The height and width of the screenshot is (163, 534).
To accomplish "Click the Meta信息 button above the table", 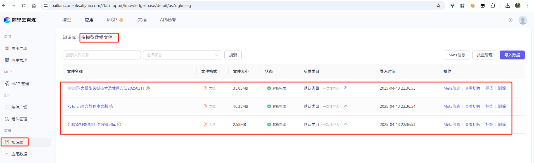I will [457, 55].
